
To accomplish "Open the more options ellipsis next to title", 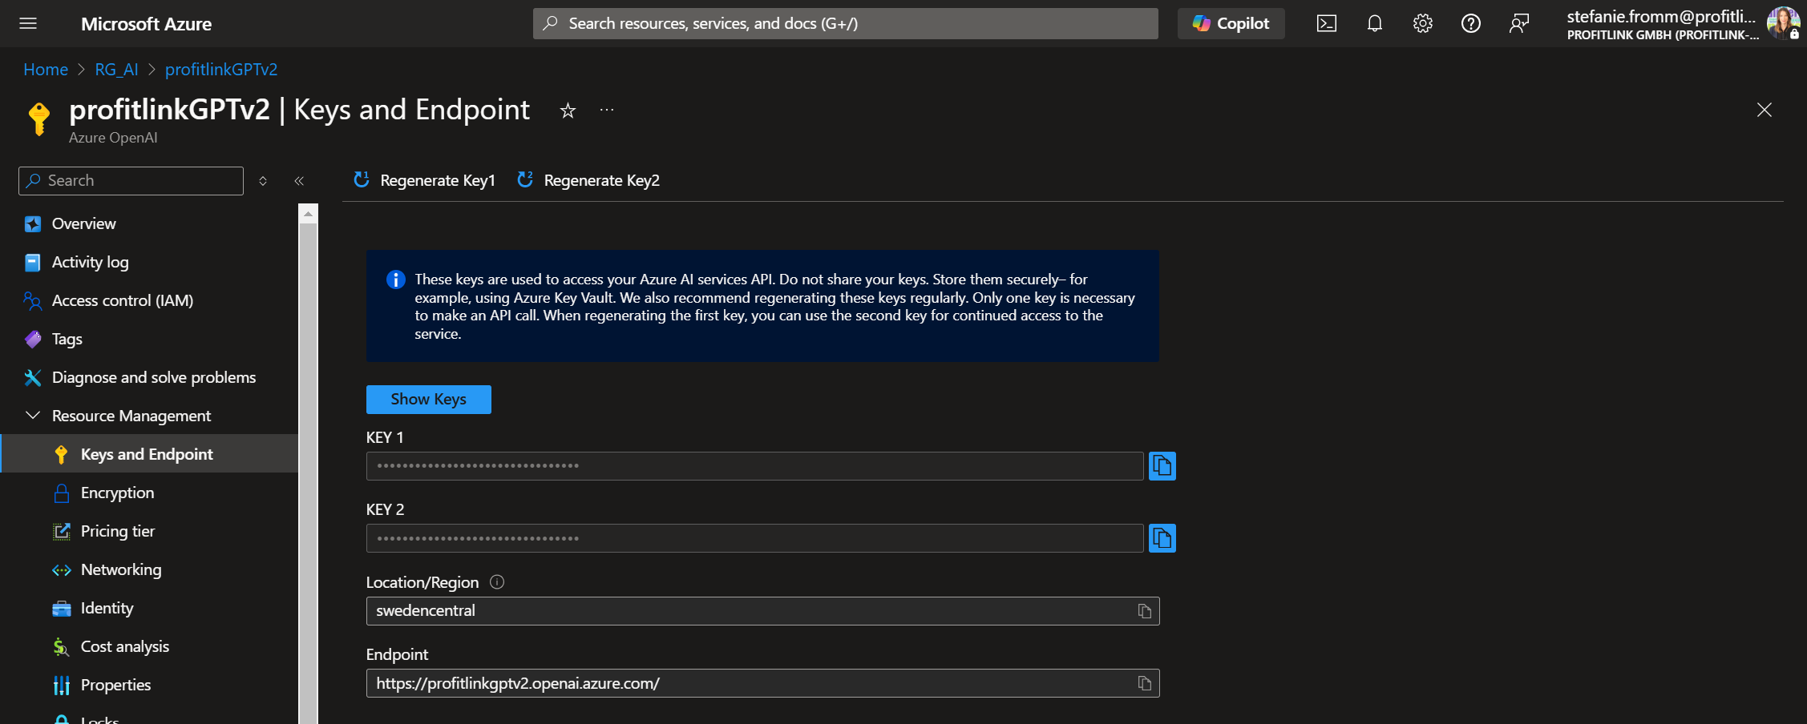I will 607,110.
